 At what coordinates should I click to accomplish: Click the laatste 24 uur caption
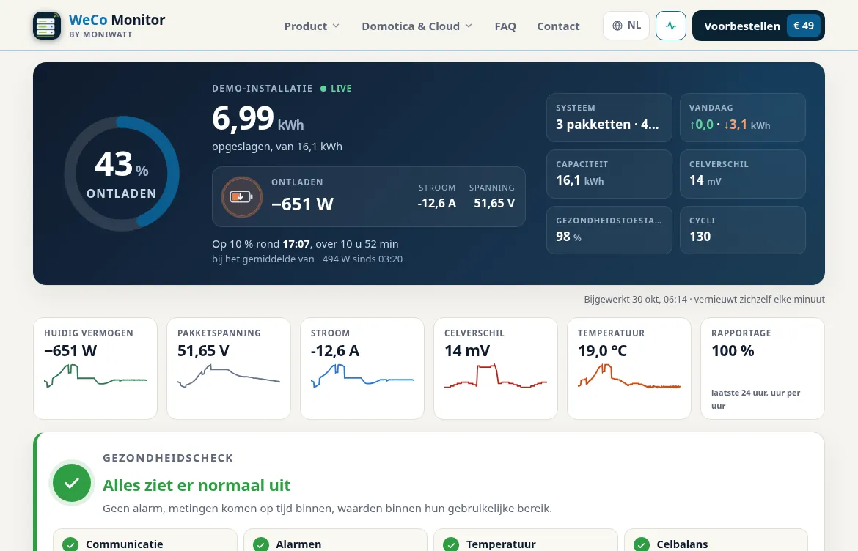pyautogui.click(x=755, y=399)
